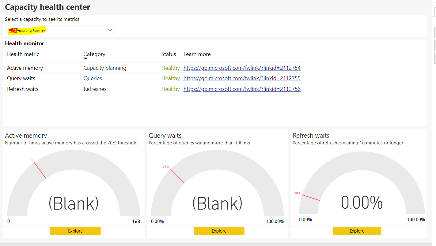Open the linkid=2112754 Active memory link

pos(242,68)
